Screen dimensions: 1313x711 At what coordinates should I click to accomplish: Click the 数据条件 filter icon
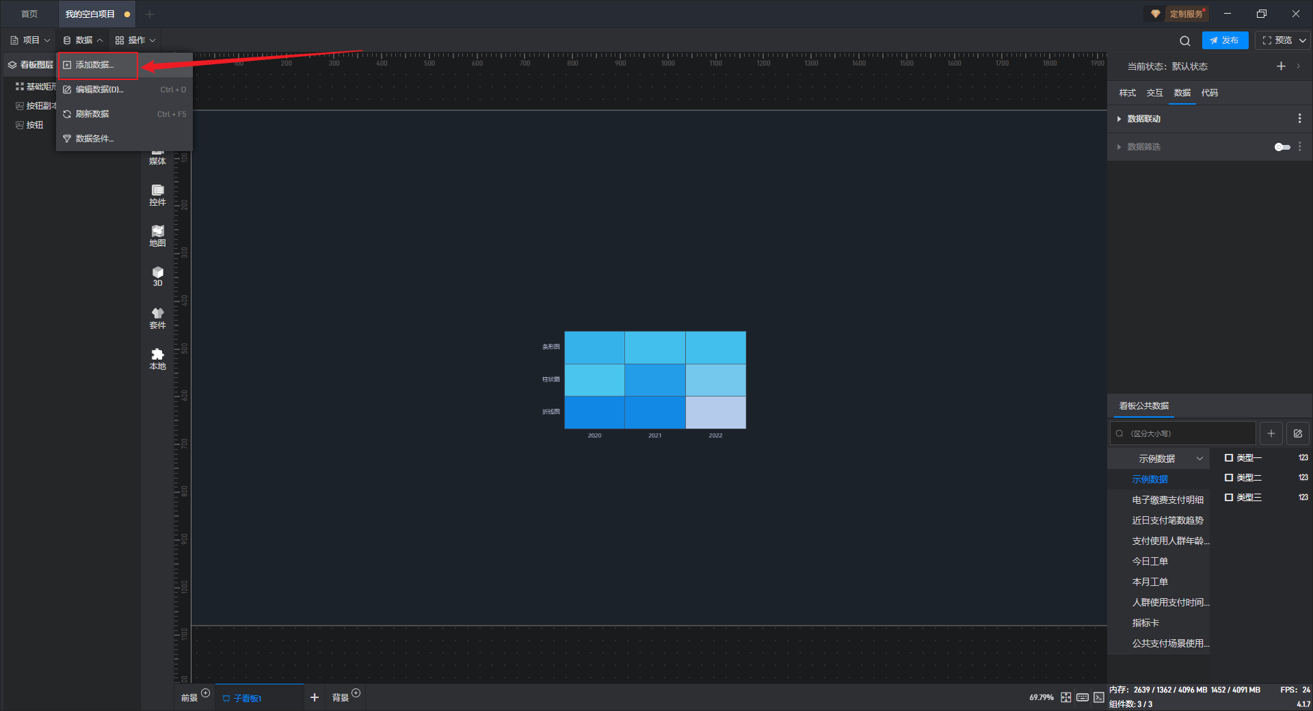[x=67, y=139]
